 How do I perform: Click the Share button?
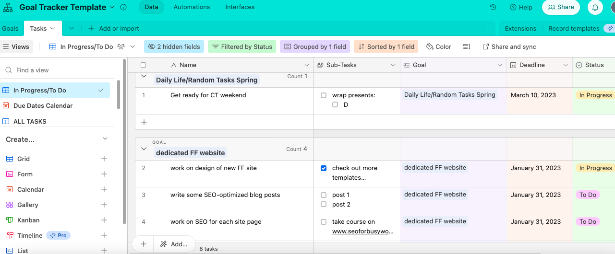click(x=561, y=7)
